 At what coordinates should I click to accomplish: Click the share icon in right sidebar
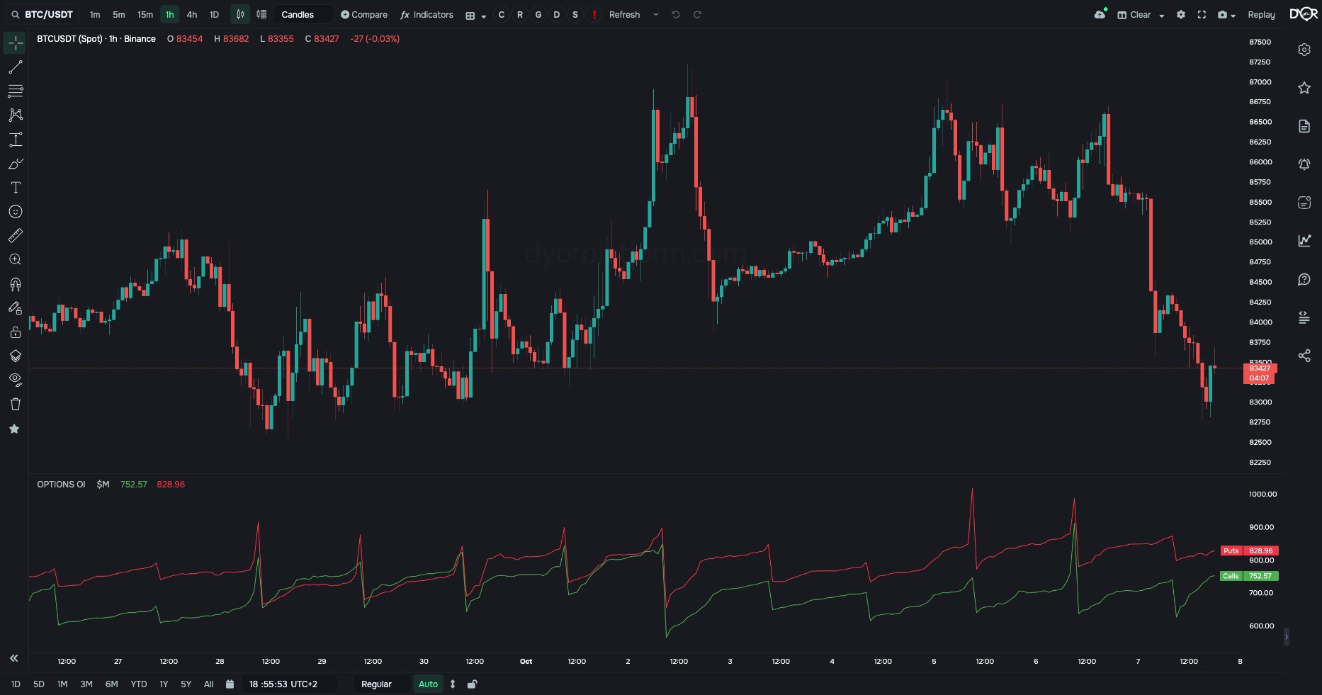pyautogui.click(x=1304, y=356)
